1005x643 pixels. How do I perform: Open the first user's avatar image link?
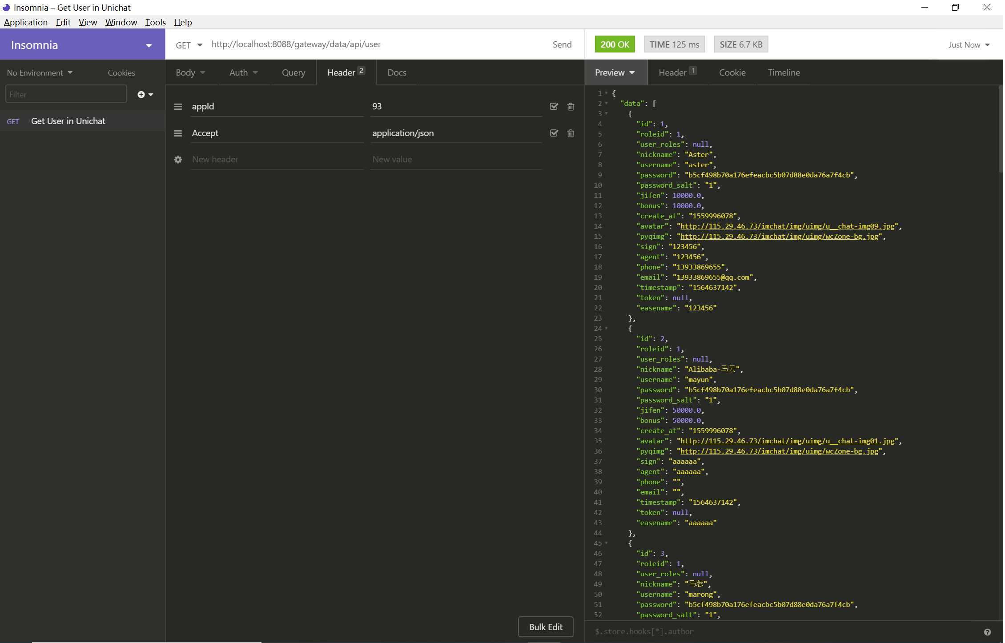(x=787, y=226)
